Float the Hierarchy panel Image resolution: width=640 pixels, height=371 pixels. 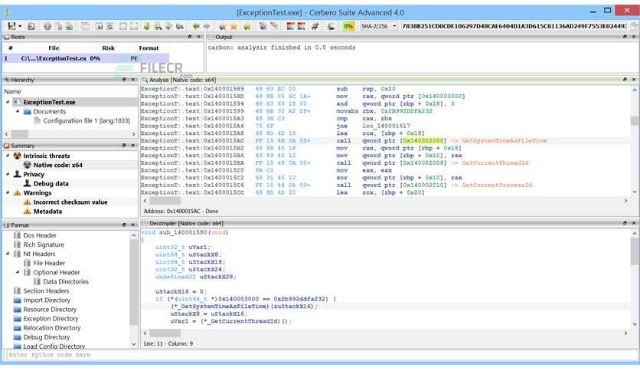click(124, 80)
